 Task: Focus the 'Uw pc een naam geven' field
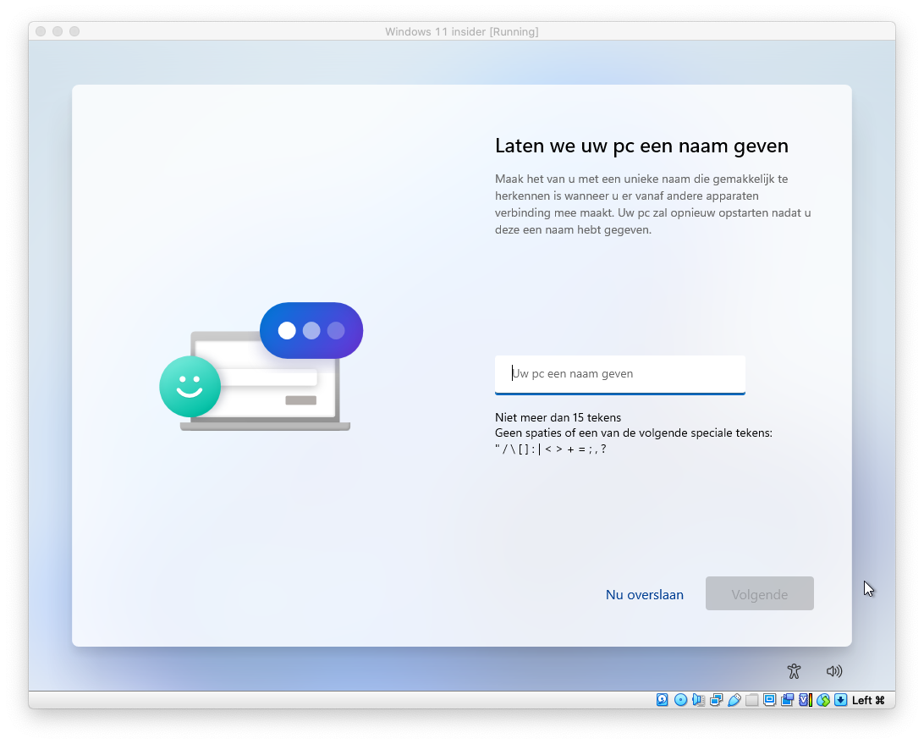(619, 373)
